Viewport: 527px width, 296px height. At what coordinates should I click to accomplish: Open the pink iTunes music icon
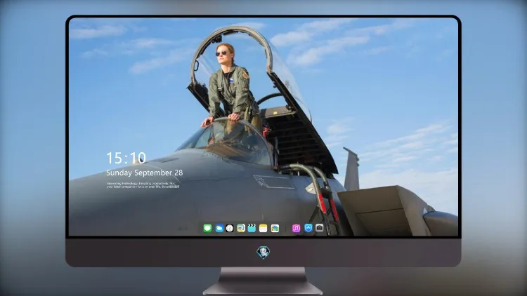[x=296, y=228]
